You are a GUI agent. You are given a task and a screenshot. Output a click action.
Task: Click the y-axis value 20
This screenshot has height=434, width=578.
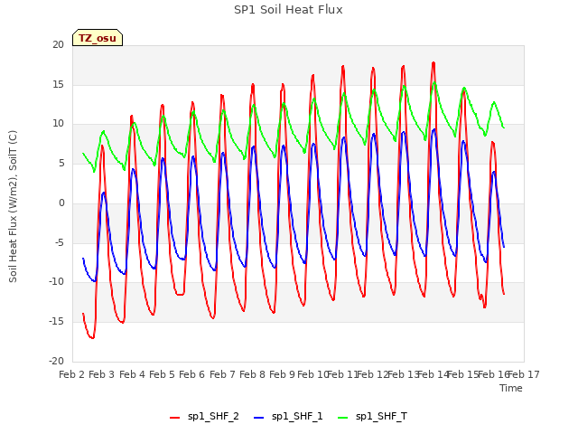tap(58, 44)
